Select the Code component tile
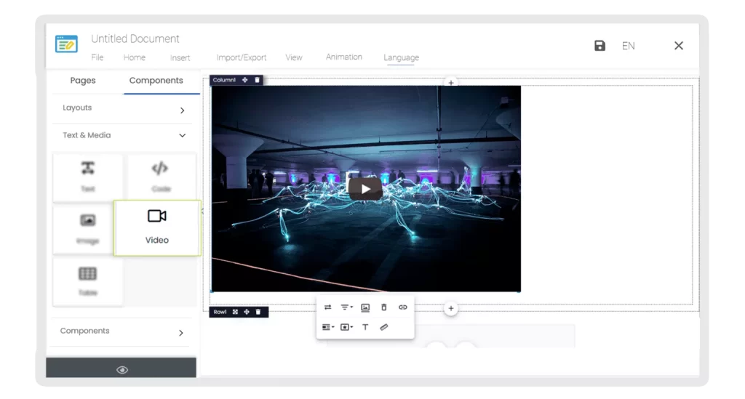Viewport: 745px width, 399px height. click(x=161, y=177)
